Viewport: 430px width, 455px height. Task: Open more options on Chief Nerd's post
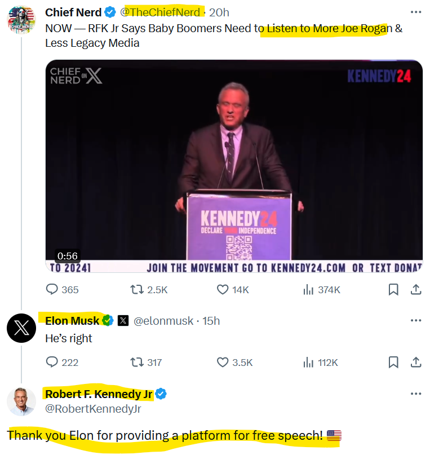click(416, 12)
